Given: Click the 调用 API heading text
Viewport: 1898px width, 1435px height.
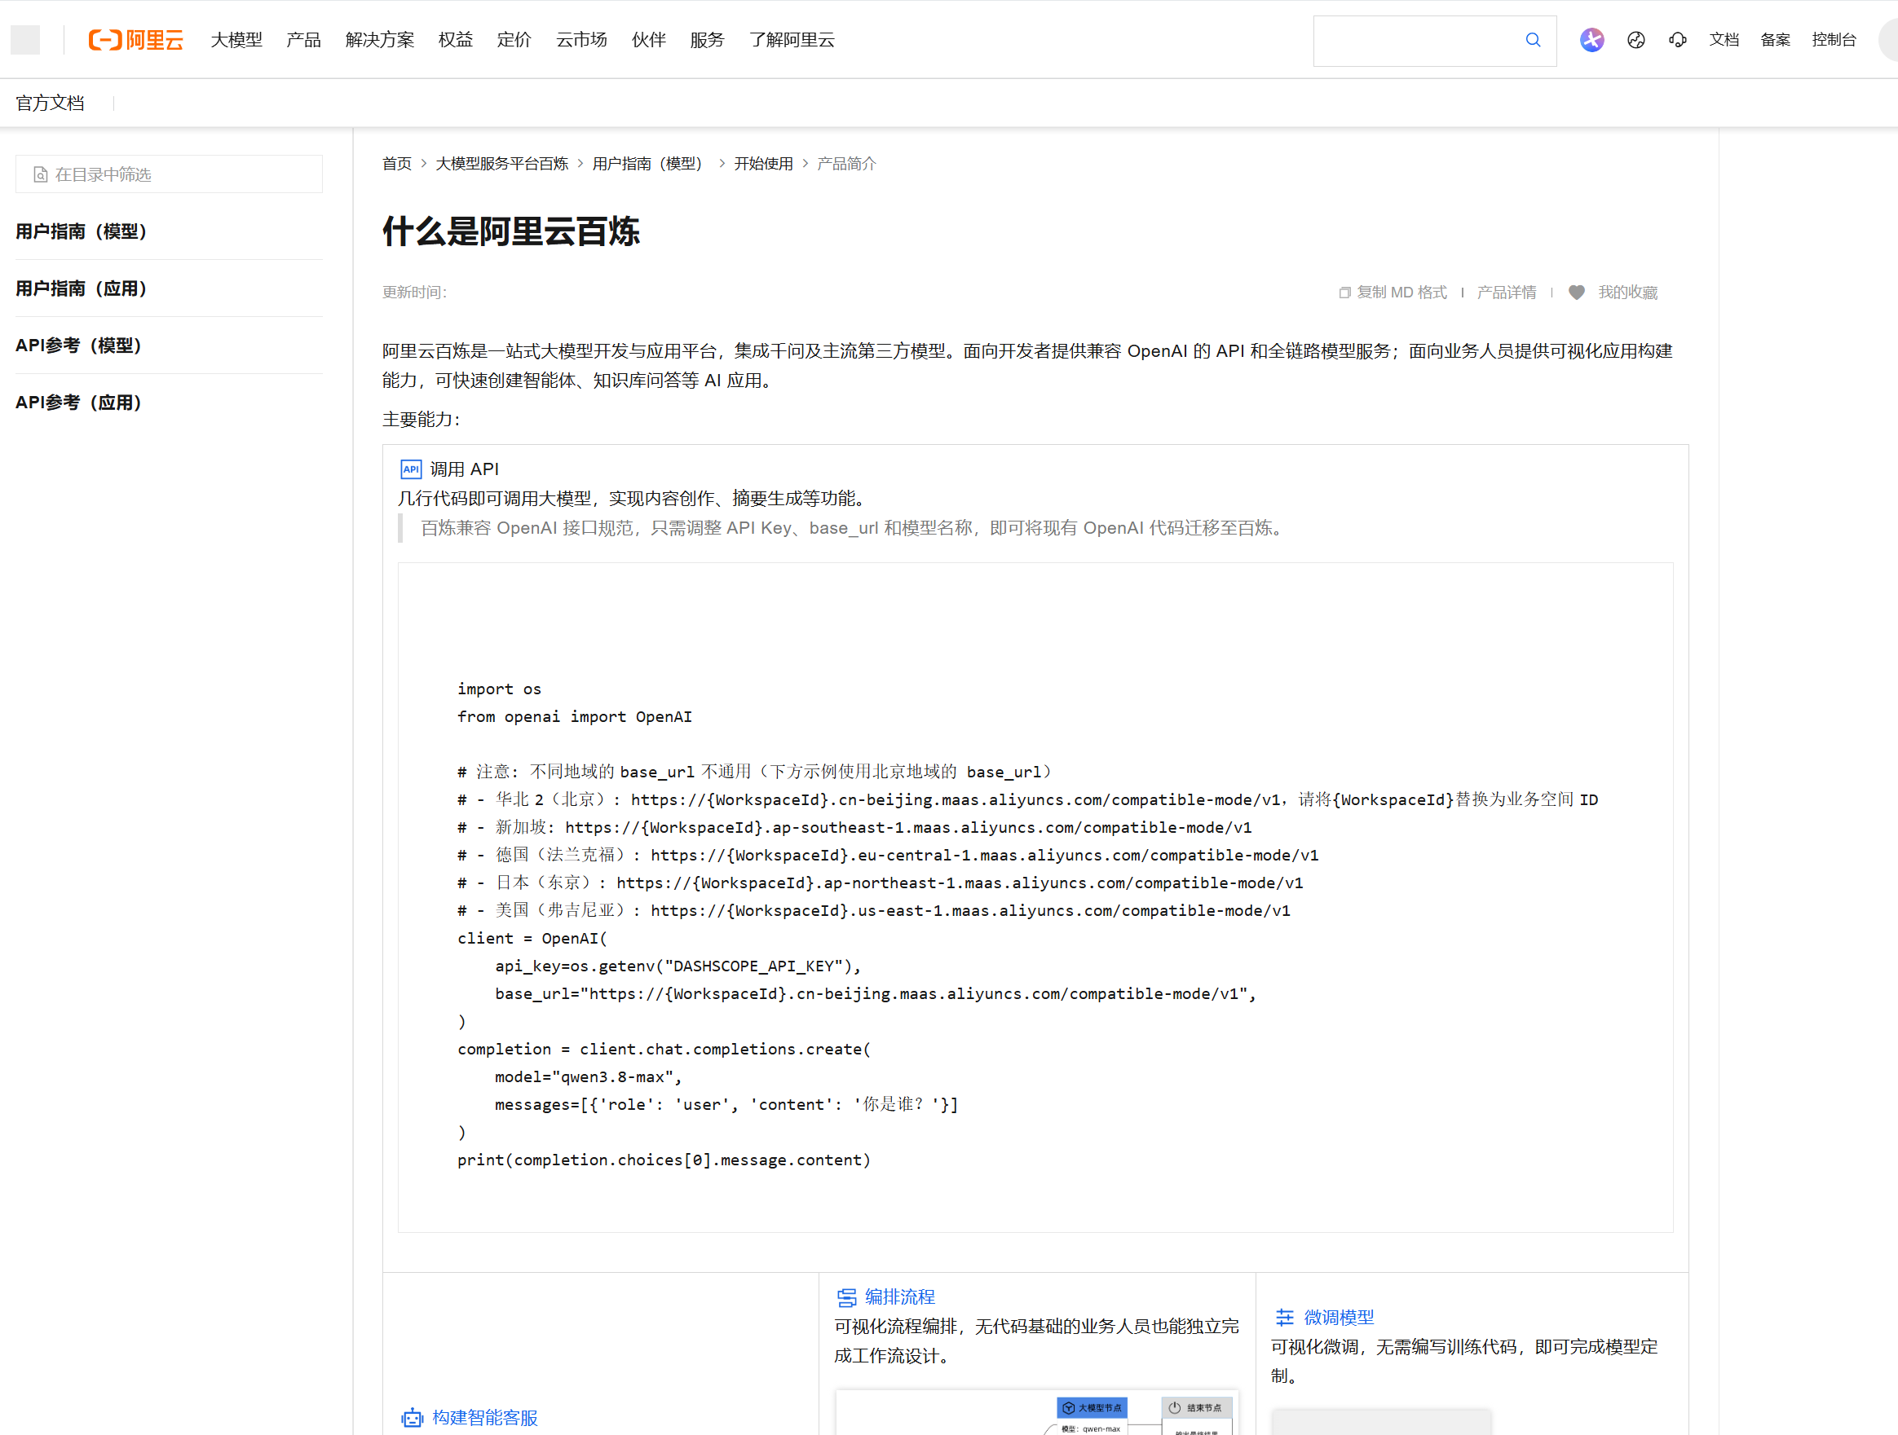Looking at the screenshot, I should click(x=464, y=469).
